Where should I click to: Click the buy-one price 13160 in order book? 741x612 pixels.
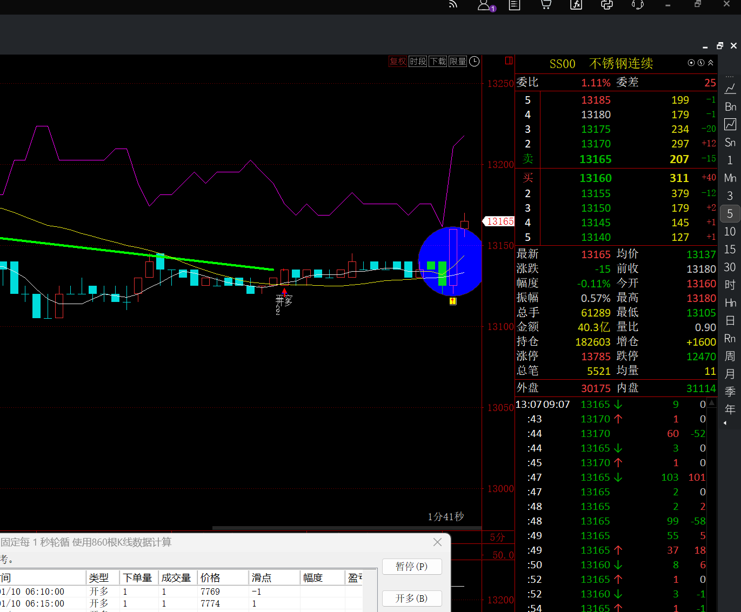[596, 178]
